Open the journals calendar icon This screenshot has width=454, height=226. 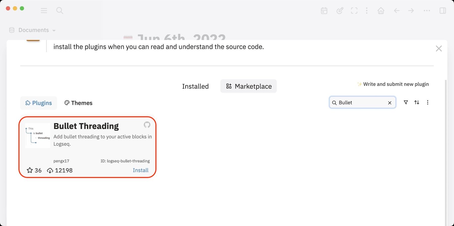324,11
